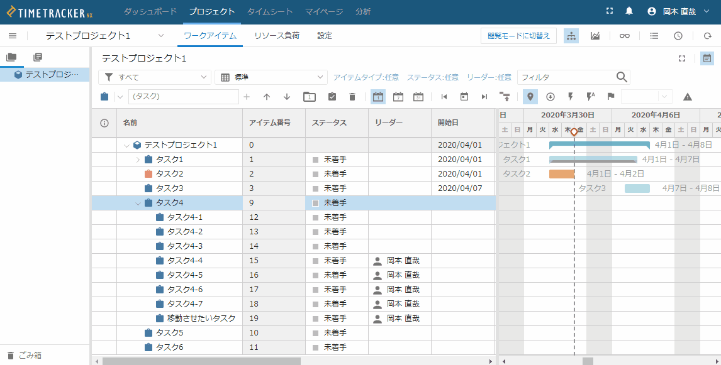Expand the タスク1 tree node

click(x=138, y=160)
